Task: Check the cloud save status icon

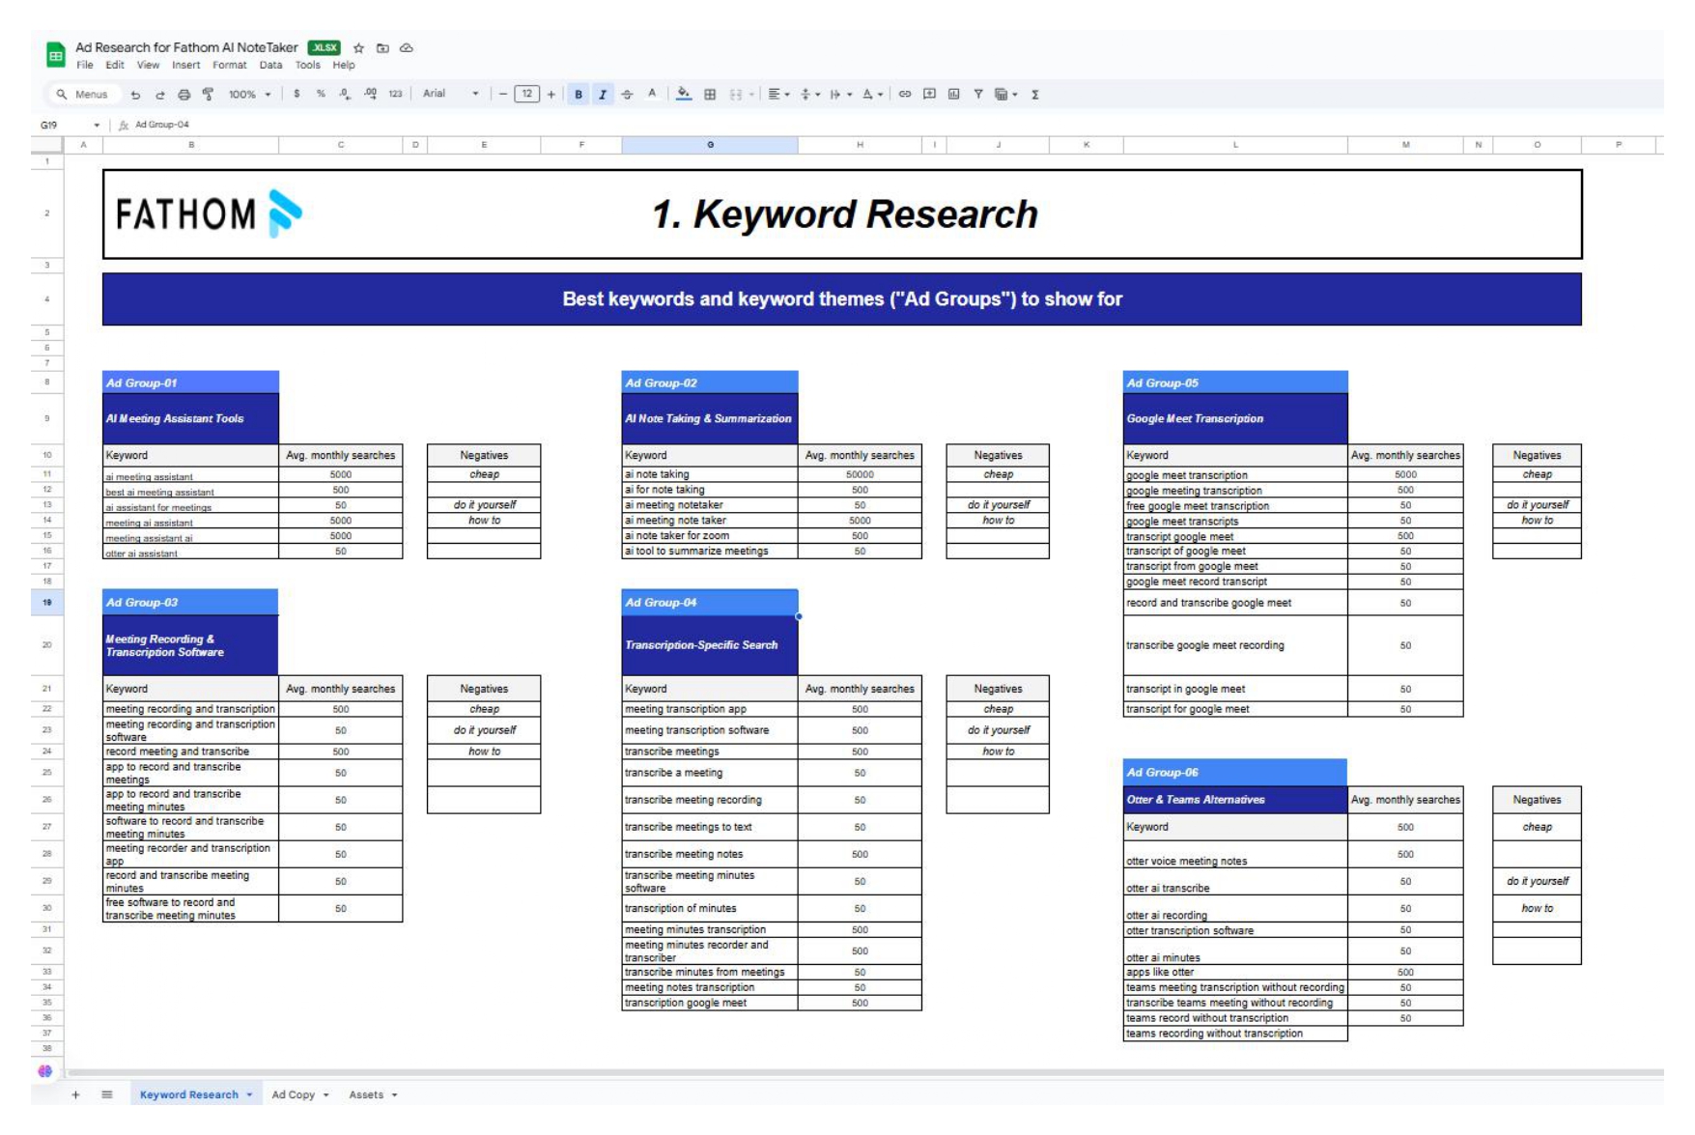Action: pos(407,48)
